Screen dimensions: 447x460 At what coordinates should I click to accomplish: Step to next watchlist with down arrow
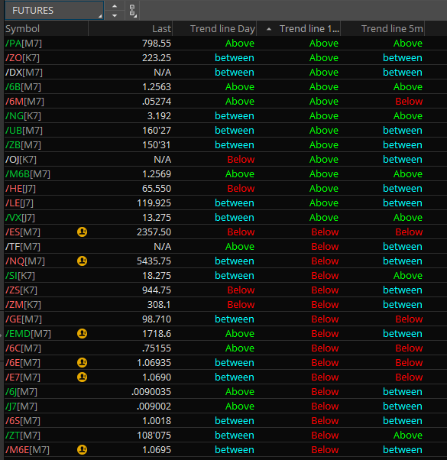[115, 15]
